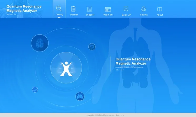
Task: Click the Setting label
Action: point(144,15)
